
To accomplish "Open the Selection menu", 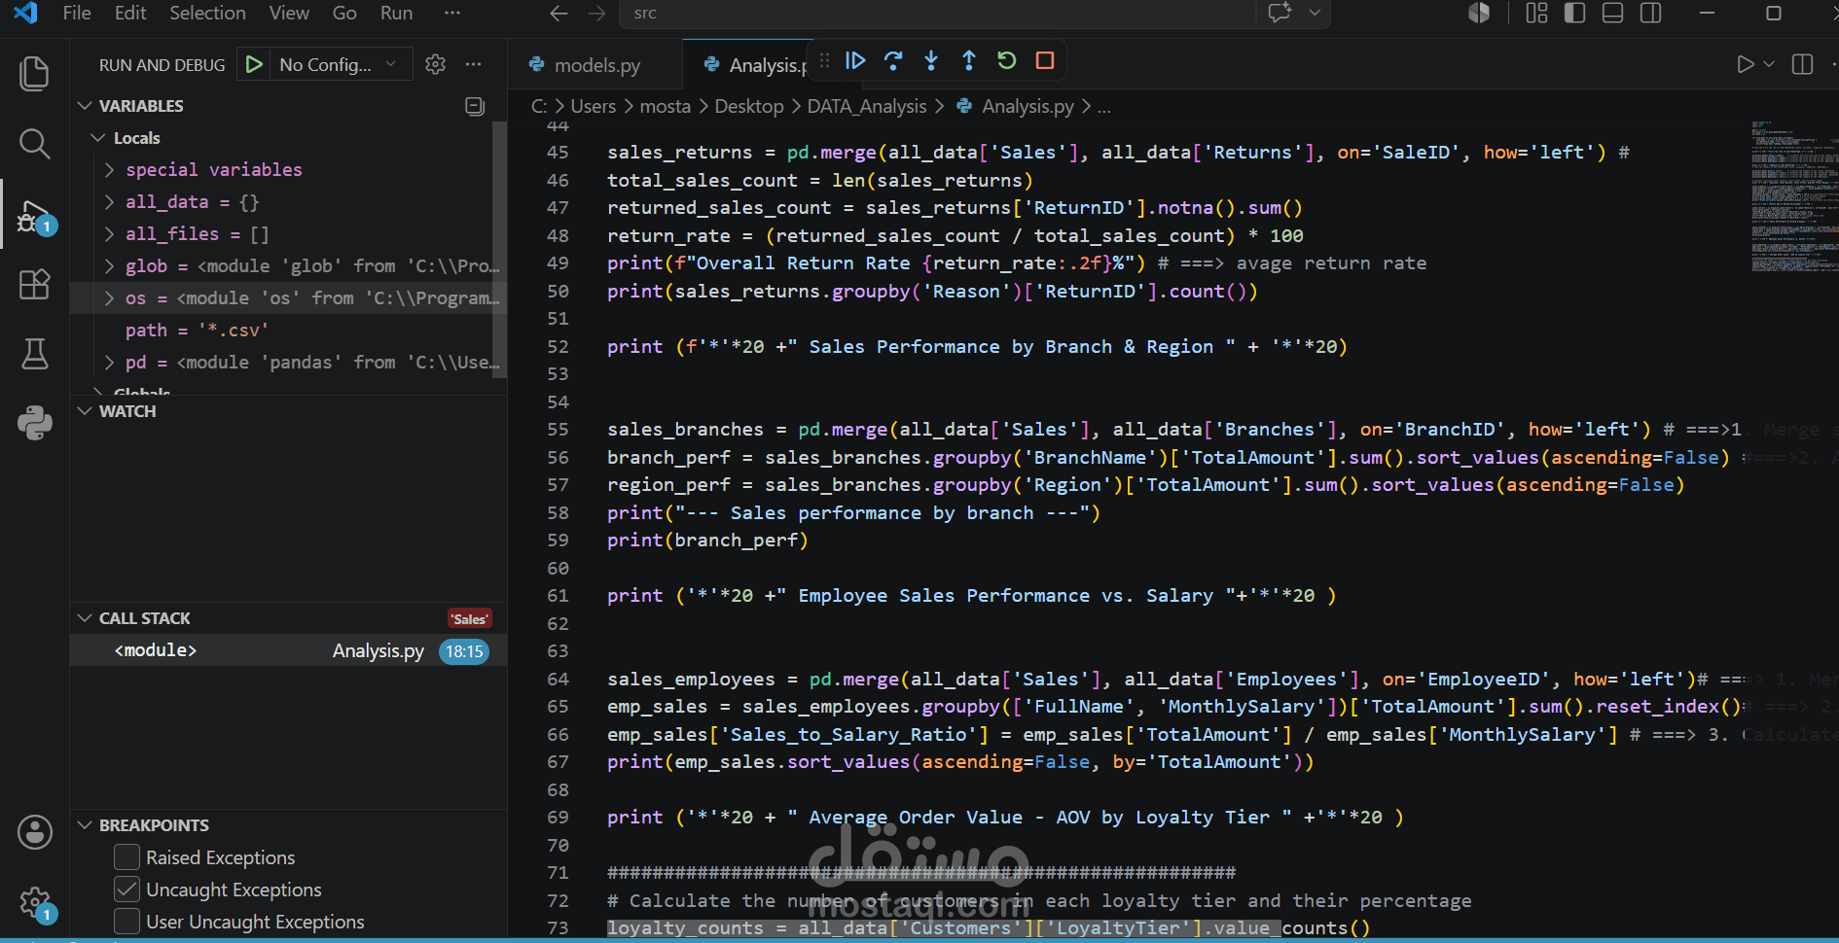I will (x=207, y=14).
